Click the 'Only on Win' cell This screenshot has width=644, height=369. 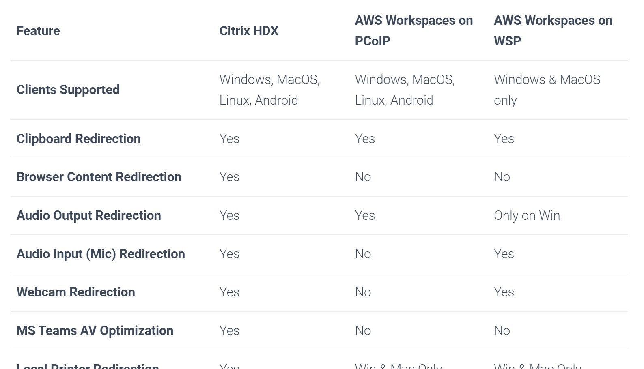[526, 215]
